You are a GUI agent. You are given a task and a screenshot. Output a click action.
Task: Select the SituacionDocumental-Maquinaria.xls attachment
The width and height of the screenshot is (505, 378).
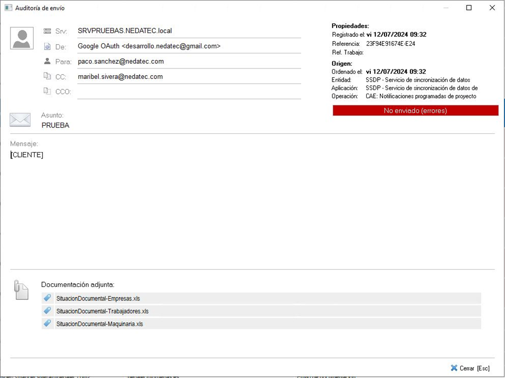(99, 324)
